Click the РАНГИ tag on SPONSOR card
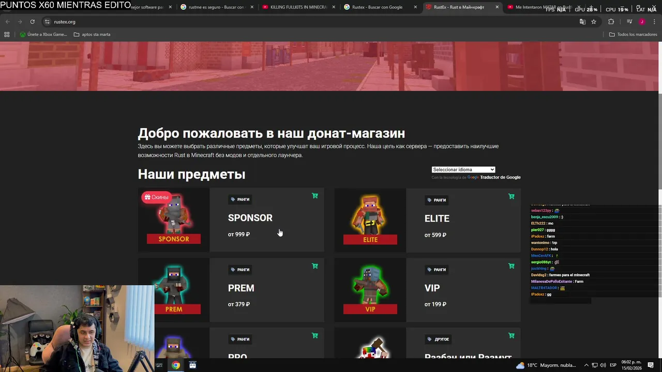This screenshot has width=662, height=372. (240, 199)
